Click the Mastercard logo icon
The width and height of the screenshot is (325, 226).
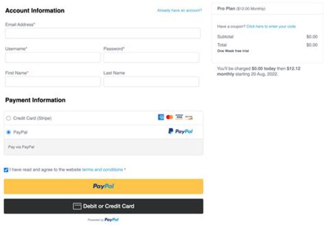[169, 117]
